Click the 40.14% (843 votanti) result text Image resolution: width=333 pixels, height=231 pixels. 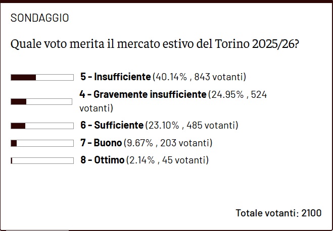[199, 77]
